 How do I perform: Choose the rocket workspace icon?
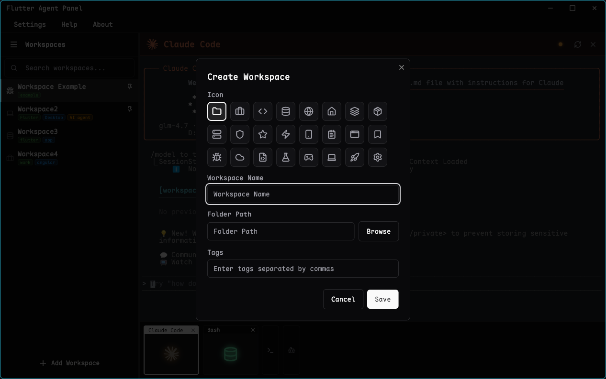[x=355, y=157]
